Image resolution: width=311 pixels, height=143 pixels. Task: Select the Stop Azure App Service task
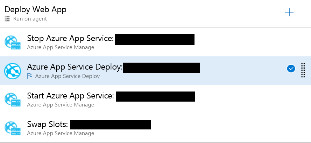(155, 42)
